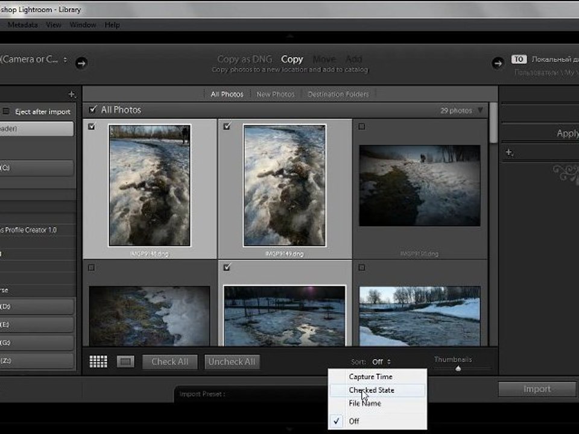
Task: Open the Help menu
Action: 112,25
